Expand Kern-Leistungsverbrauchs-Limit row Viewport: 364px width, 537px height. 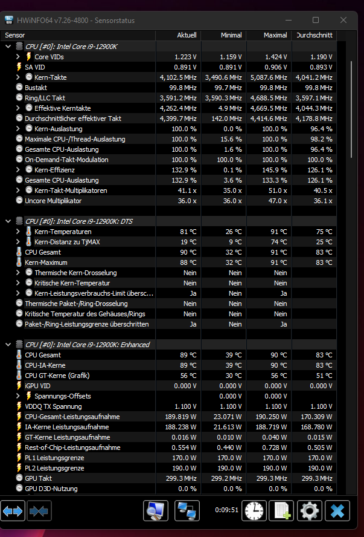pyautogui.click(x=18, y=293)
